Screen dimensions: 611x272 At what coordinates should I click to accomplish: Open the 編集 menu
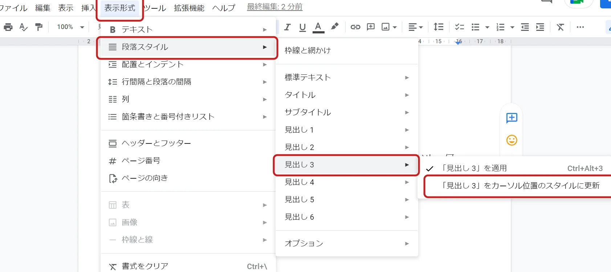click(x=43, y=8)
